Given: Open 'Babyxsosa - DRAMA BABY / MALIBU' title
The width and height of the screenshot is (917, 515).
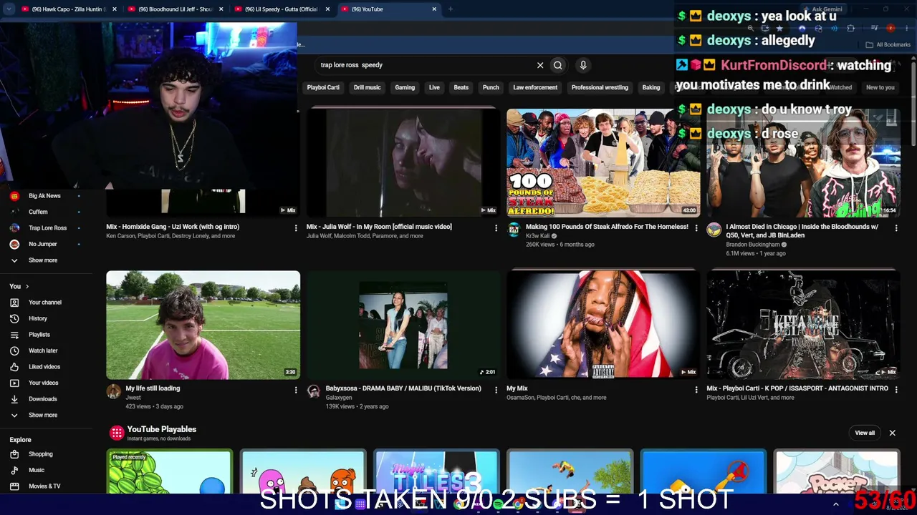Looking at the screenshot, I should pos(403,388).
